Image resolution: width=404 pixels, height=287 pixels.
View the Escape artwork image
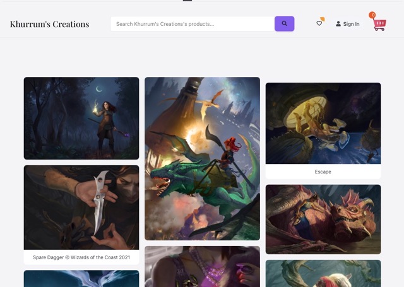click(323, 123)
